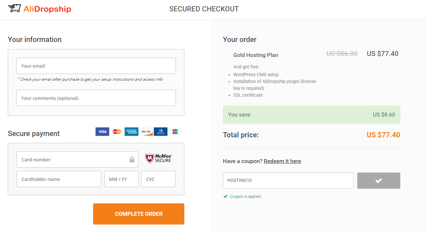
Task: Open the Redeem it here link
Action: (x=282, y=161)
